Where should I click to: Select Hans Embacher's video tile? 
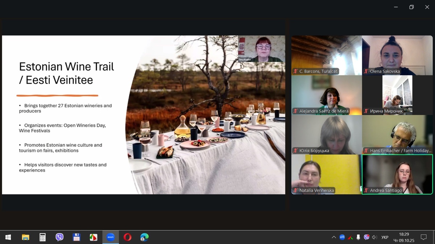pyautogui.click(x=397, y=134)
